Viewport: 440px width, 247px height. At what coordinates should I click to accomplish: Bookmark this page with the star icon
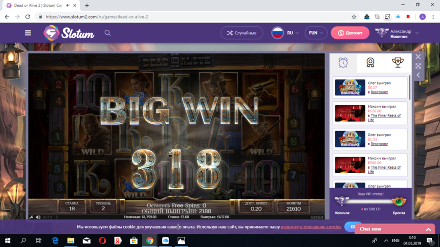click(x=354, y=17)
